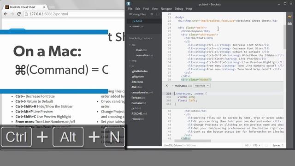Viewport: 295px width, 166px height.
Task: Open normalize.css in the file tree
Action: point(144,55)
